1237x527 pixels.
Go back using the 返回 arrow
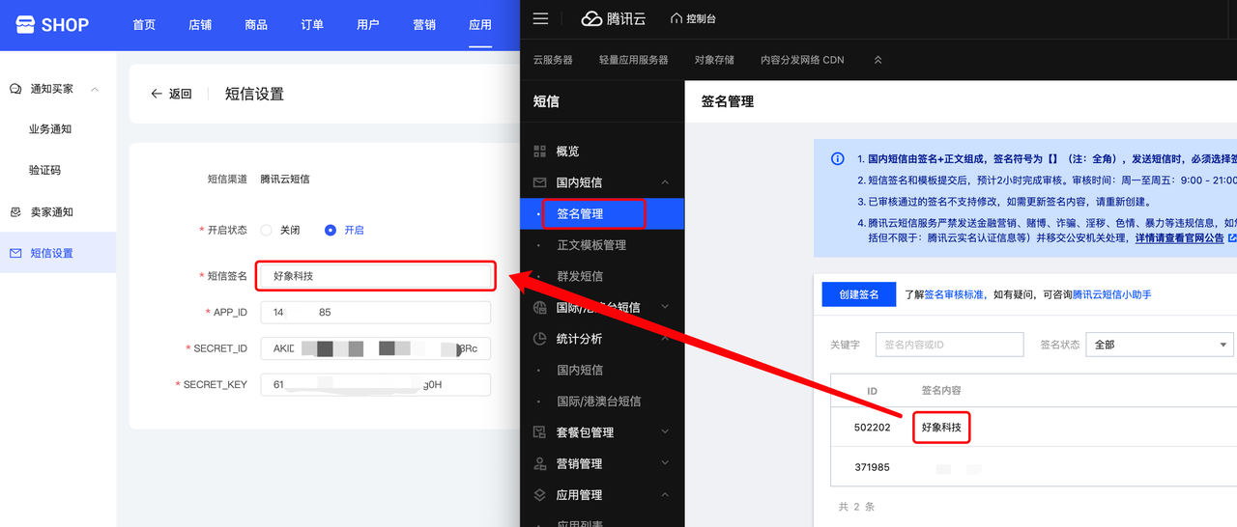[x=157, y=94]
